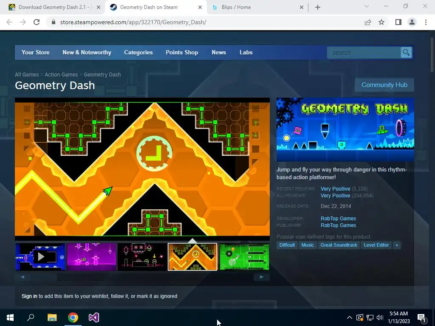Select the orange zigzag screenshot thumbnail
This screenshot has width=435, height=326.
pos(193,257)
